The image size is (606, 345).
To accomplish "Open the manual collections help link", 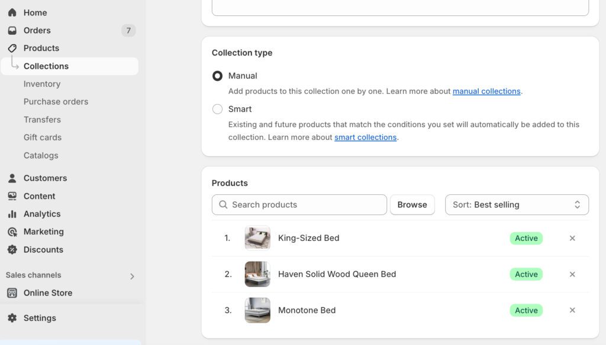I will (486, 91).
